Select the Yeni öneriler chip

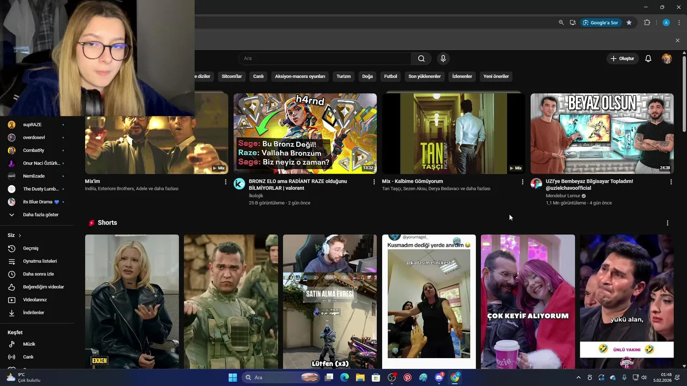[496, 76]
